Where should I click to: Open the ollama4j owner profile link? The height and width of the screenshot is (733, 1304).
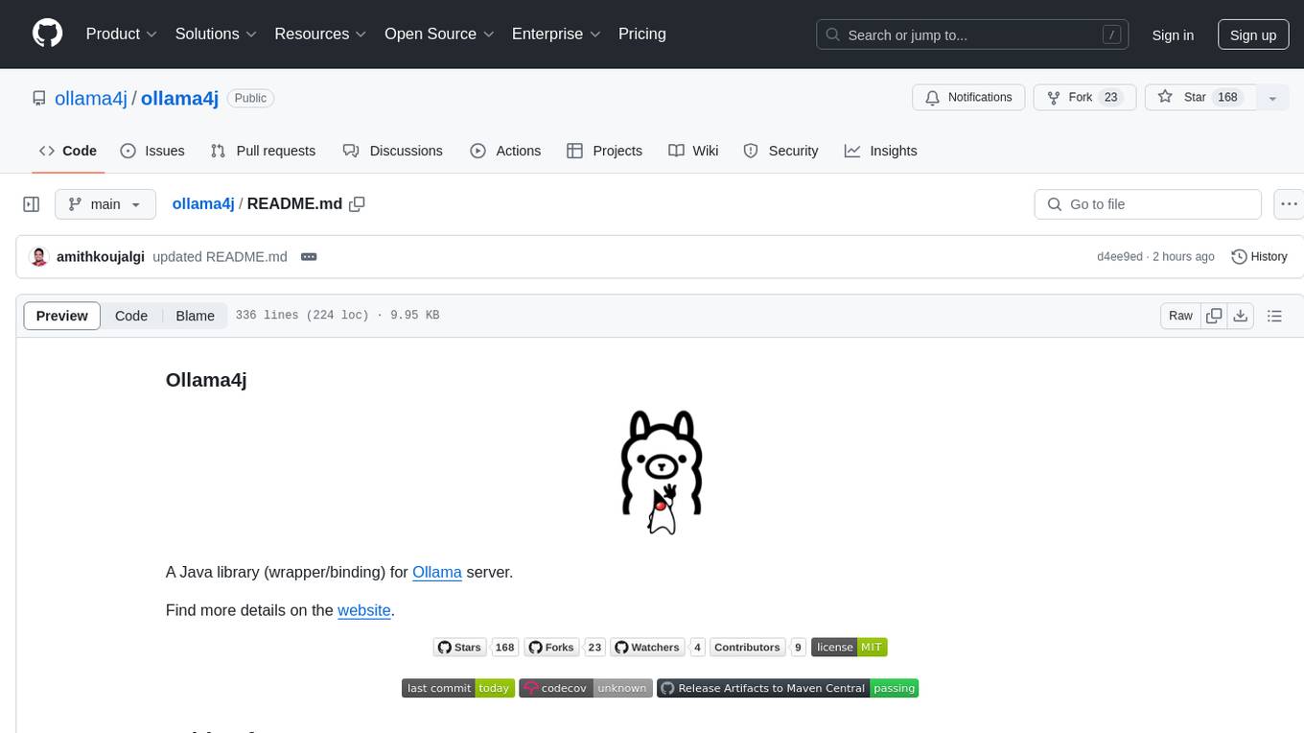pos(91,98)
